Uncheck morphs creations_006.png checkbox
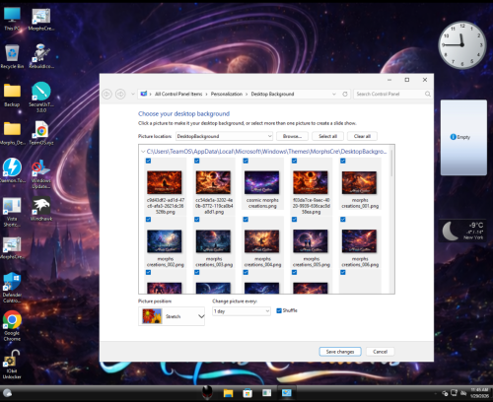The width and height of the screenshot is (493, 402). [343, 220]
